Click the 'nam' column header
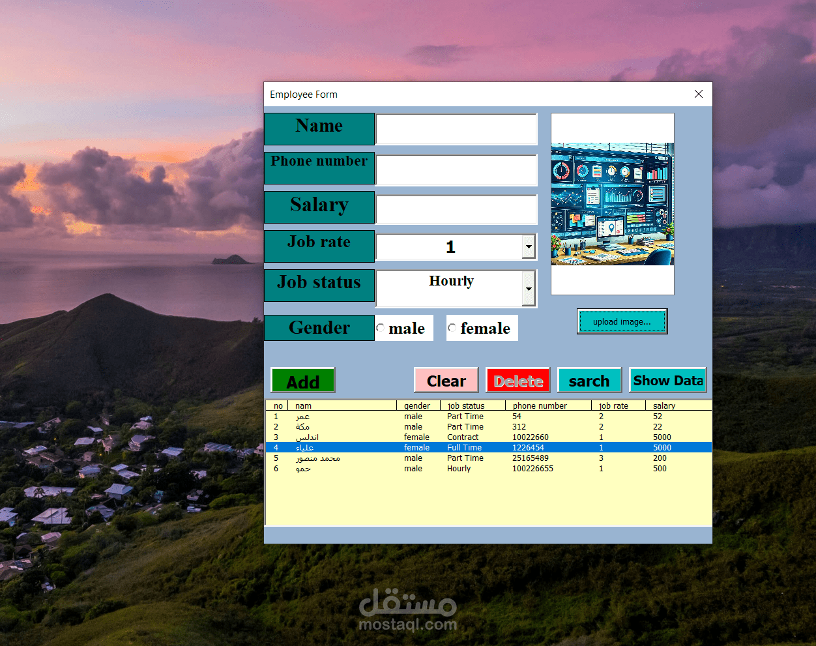816x646 pixels. pos(342,405)
